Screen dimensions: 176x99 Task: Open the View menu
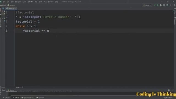[x=12, y=2]
